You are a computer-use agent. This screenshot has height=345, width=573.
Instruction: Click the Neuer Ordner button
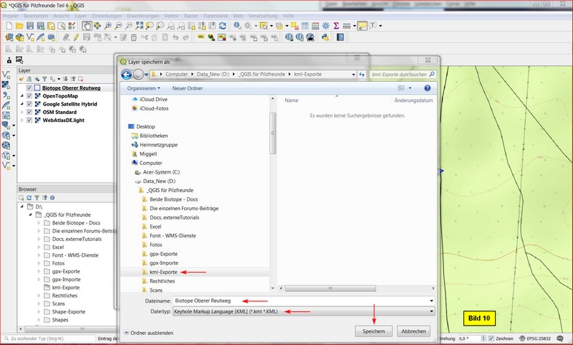click(x=188, y=88)
